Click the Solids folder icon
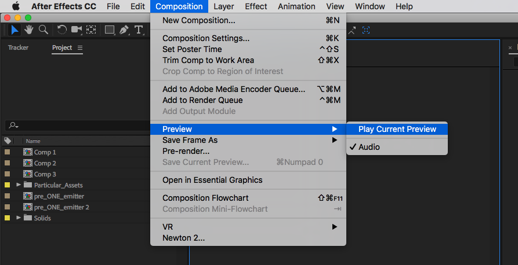The width and height of the screenshot is (518, 265). pyautogui.click(x=28, y=218)
